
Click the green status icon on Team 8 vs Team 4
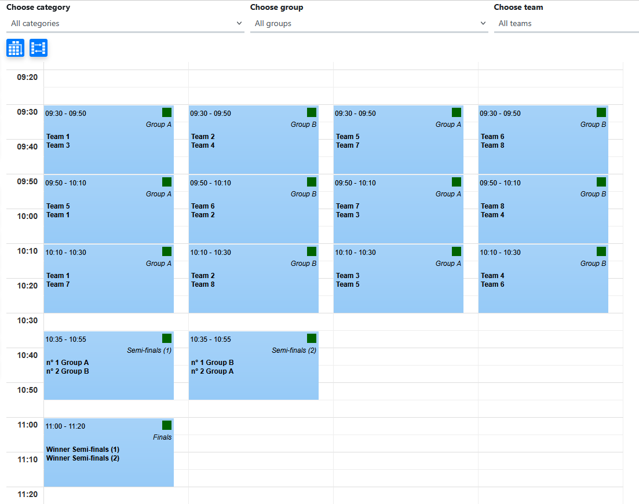coord(601,181)
